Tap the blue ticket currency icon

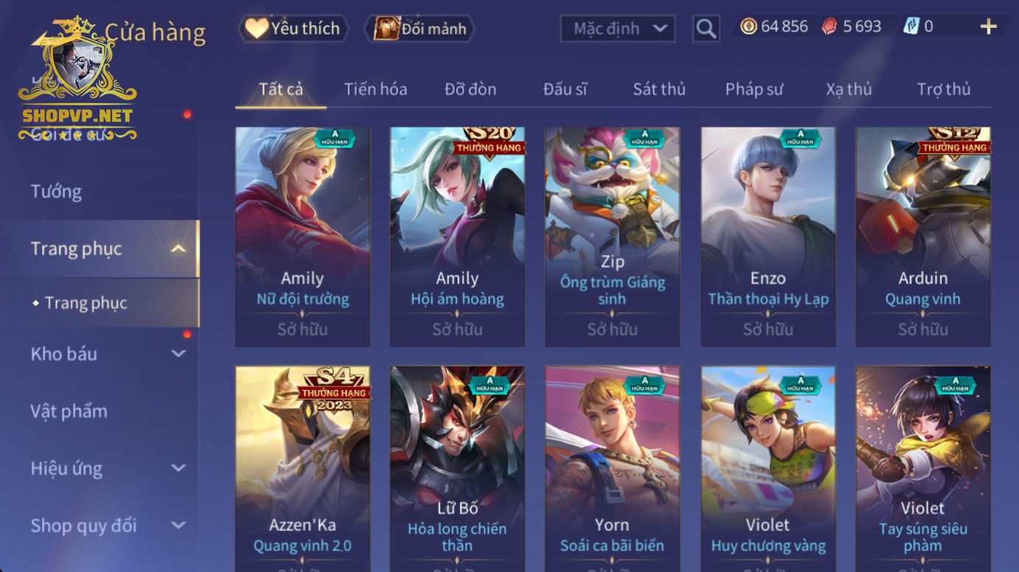point(911,27)
